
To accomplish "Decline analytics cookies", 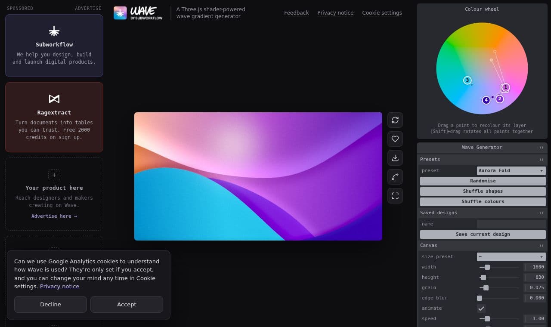I will click(x=50, y=304).
